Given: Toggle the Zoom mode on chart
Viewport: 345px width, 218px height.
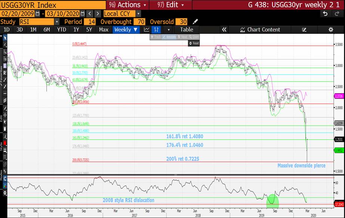Looking at the screenshot, I should [x=194, y=37].
